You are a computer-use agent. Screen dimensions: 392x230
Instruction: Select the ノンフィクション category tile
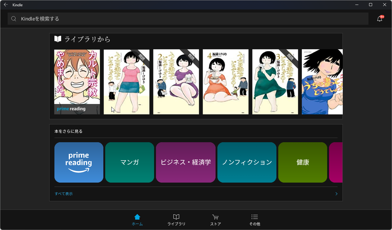click(x=247, y=162)
